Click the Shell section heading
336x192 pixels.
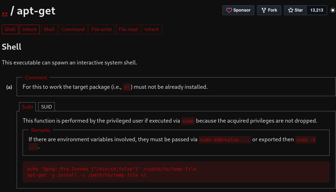click(x=12, y=47)
